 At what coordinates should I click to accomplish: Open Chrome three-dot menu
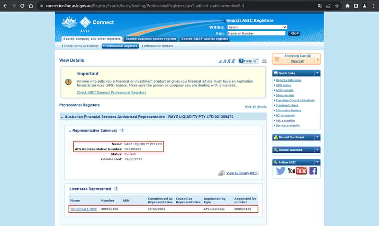tap(373, 6)
